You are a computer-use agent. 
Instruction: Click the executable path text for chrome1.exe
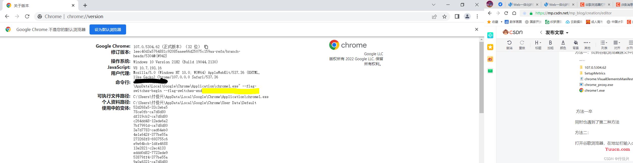[201, 97]
